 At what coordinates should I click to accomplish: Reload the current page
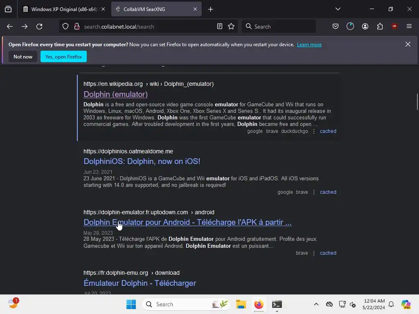tap(39, 27)
